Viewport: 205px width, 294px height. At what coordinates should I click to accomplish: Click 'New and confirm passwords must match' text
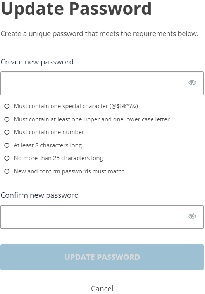click(69, 171)
